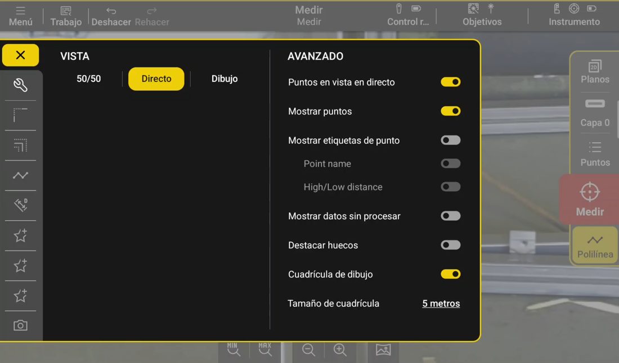The width and height of the screenshot is (619, 363).
Task: Open Control remoto settings
Action: tap(408, 16)
